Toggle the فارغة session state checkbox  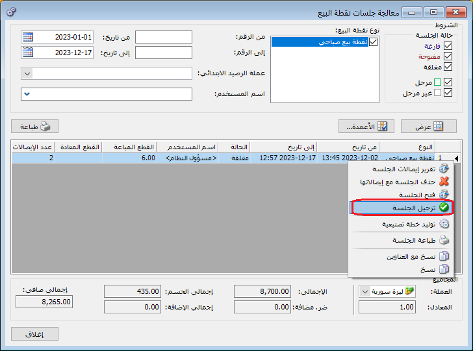tap(448, 46)
